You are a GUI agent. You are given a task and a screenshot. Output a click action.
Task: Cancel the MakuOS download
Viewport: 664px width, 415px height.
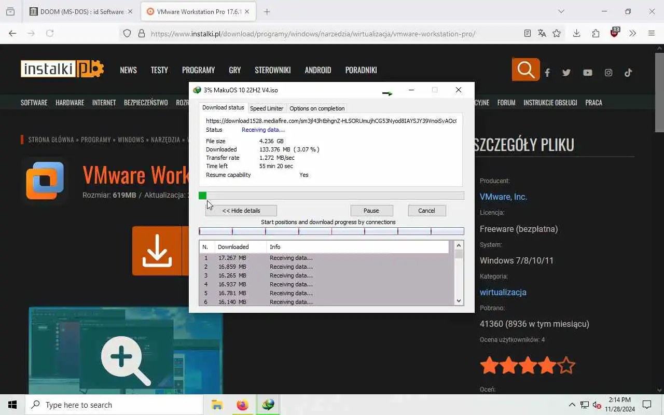(426, 211)
